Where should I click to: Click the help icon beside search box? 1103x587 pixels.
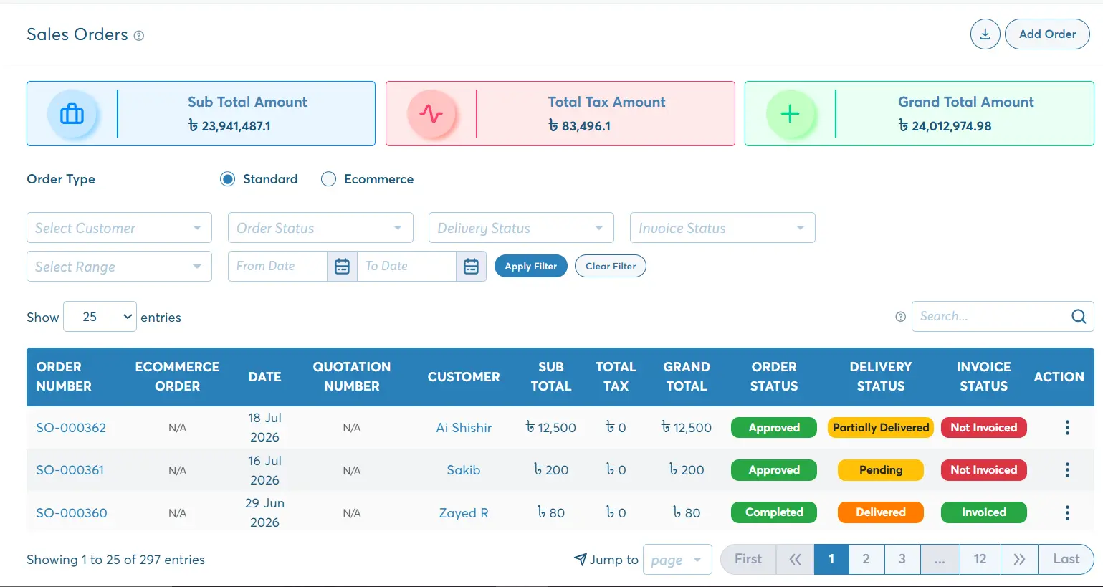tap(900, 317)
